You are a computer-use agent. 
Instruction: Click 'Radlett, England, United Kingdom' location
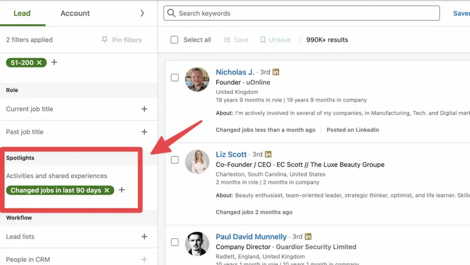260,256
